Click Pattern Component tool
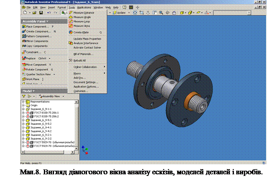The width and height of the screenshot is (277, 188). tap(37, 36)
